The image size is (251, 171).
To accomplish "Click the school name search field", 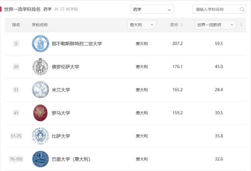I will point(217,9).
